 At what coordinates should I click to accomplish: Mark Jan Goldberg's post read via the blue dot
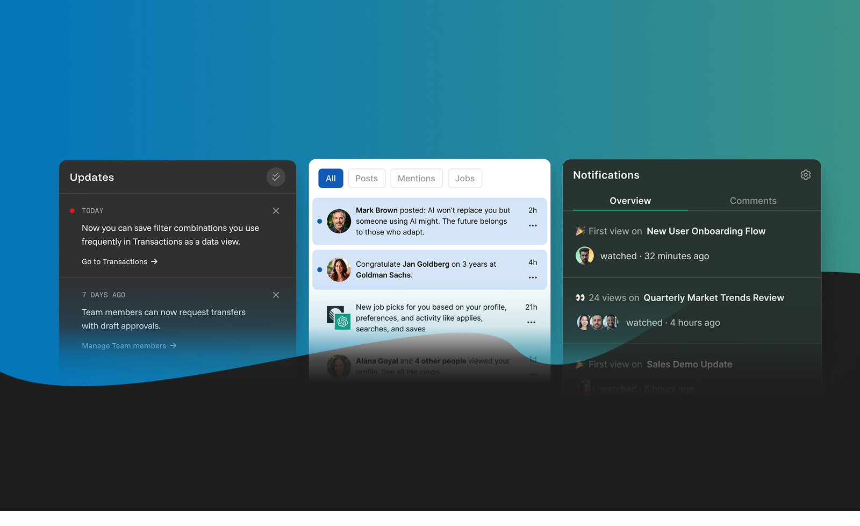point(319,269)
